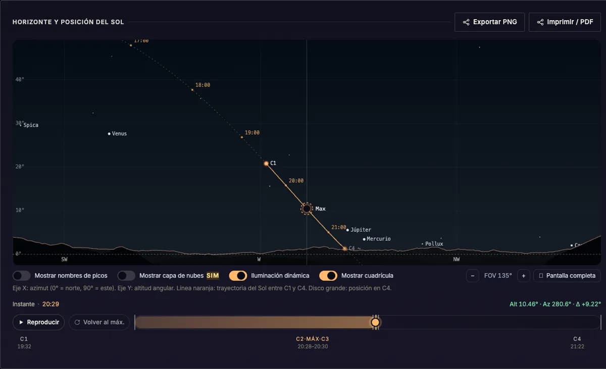Click the 19:00 hour mark on the Sun path

point(242,137)
